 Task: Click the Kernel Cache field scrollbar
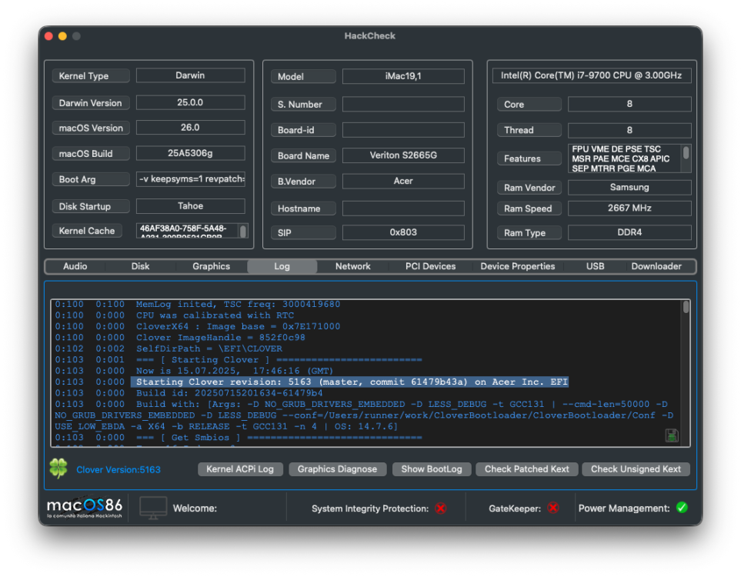click(x=243, y=231)
